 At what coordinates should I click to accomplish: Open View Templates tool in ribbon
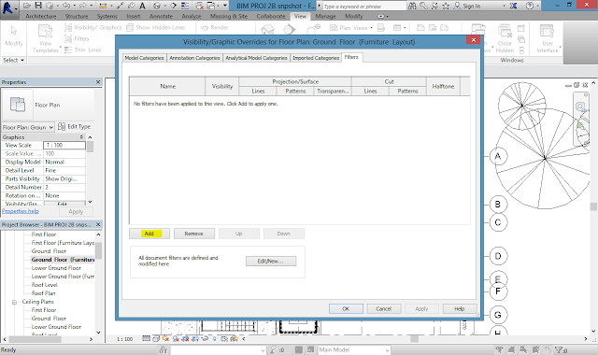[x=46, y=38]
